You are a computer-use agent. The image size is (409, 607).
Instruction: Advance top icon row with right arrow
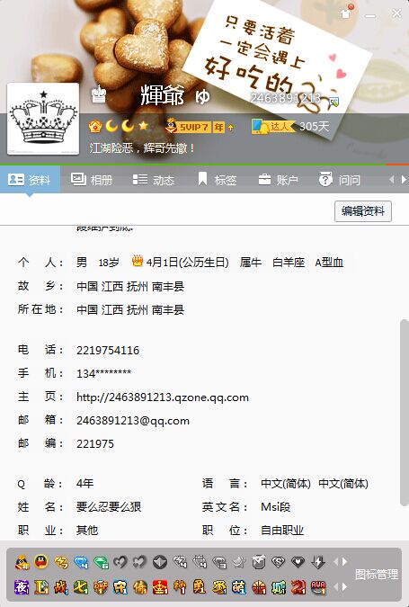tap(344, 561)
